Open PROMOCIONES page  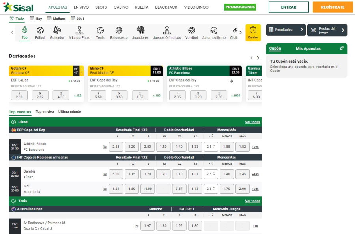click(240, 7)
